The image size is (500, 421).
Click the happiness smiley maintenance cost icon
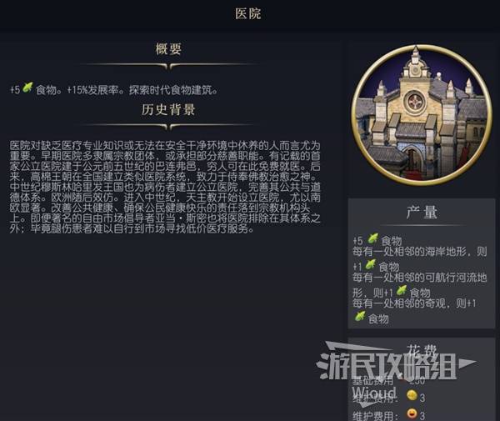(x=412, y=413)
